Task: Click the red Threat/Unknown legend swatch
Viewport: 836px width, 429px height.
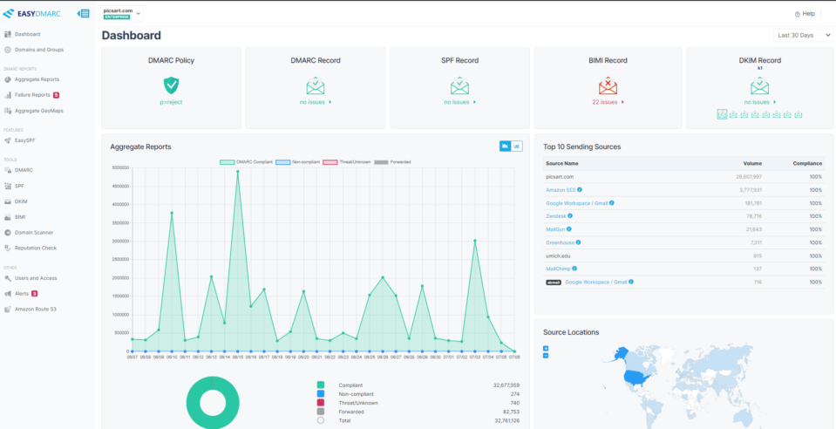Action: pos(320,403)
